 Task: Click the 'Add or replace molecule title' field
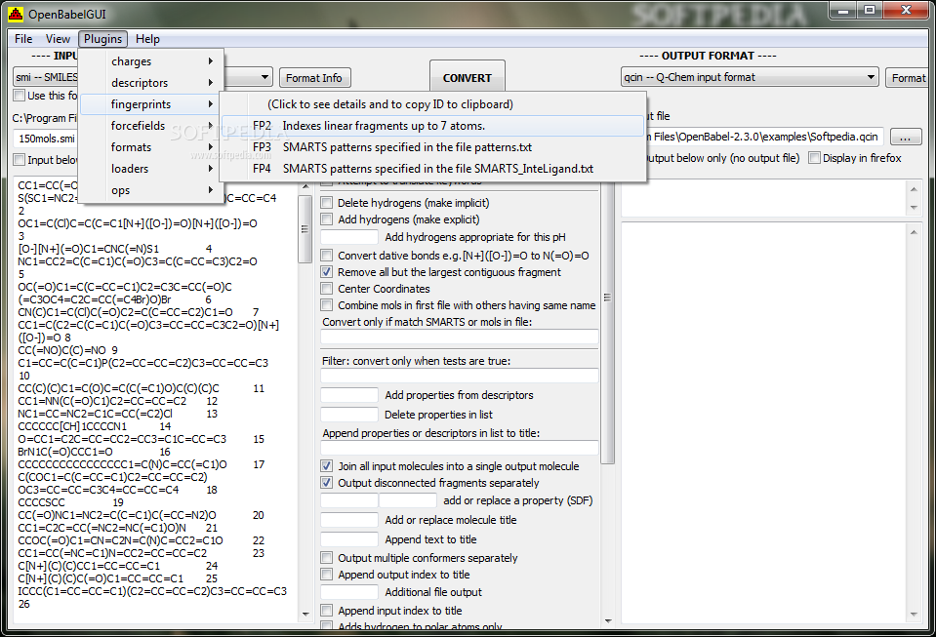(349, 520)
